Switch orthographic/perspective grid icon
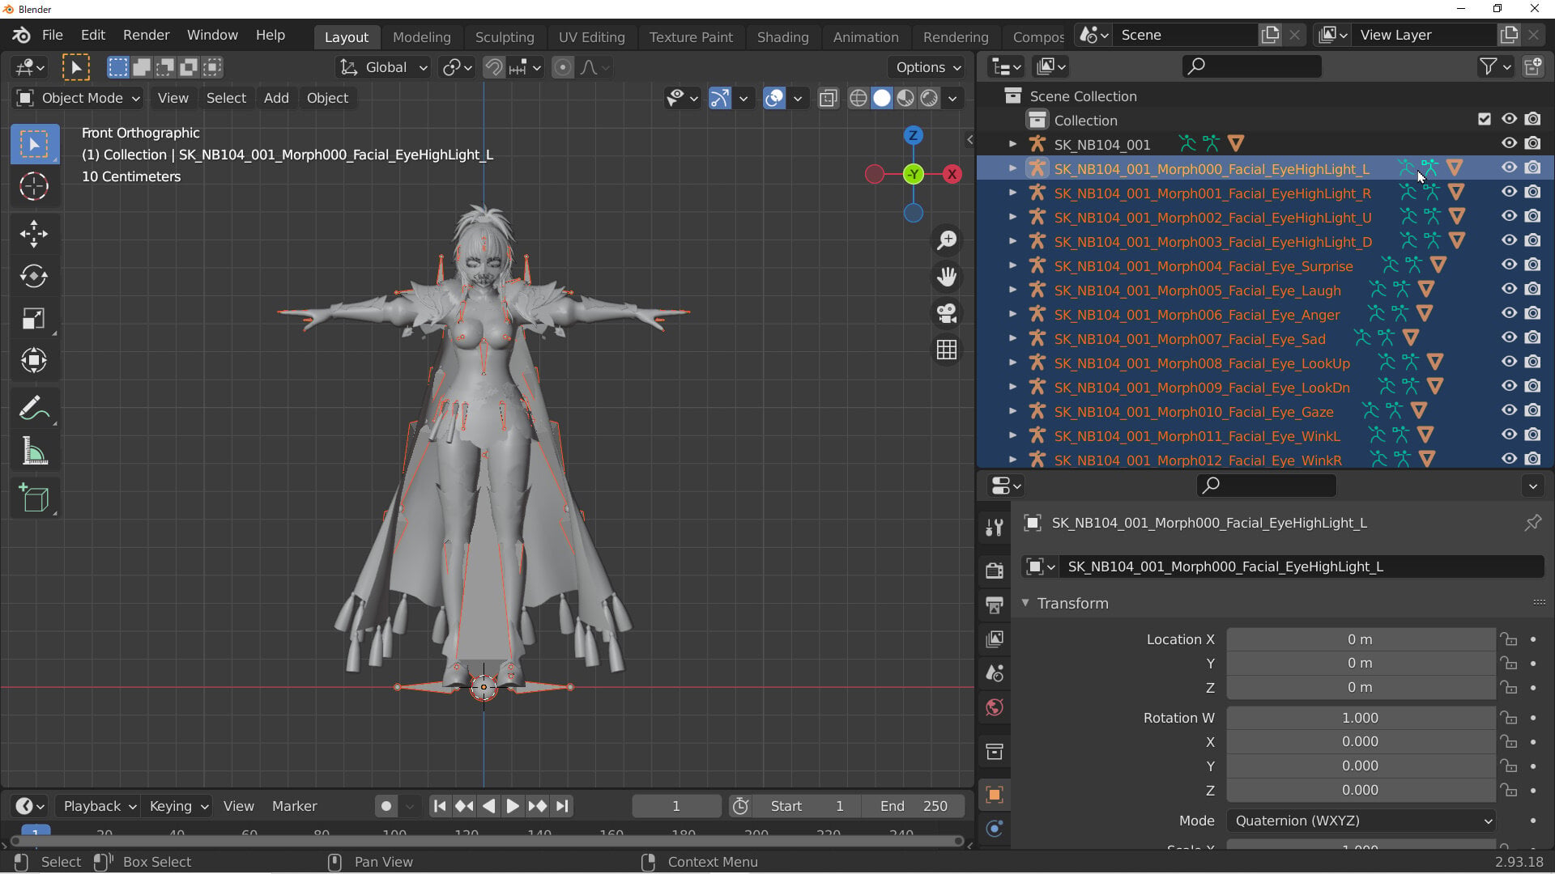 pyautogui.click(x=947, y=350)
